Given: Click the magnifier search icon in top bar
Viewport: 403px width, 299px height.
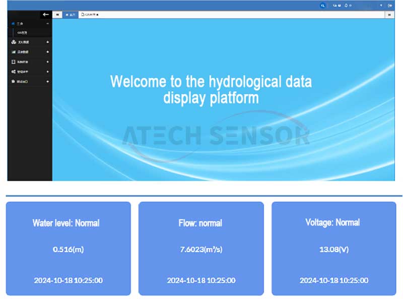Looking at the screenshot, I should point(323,5).
